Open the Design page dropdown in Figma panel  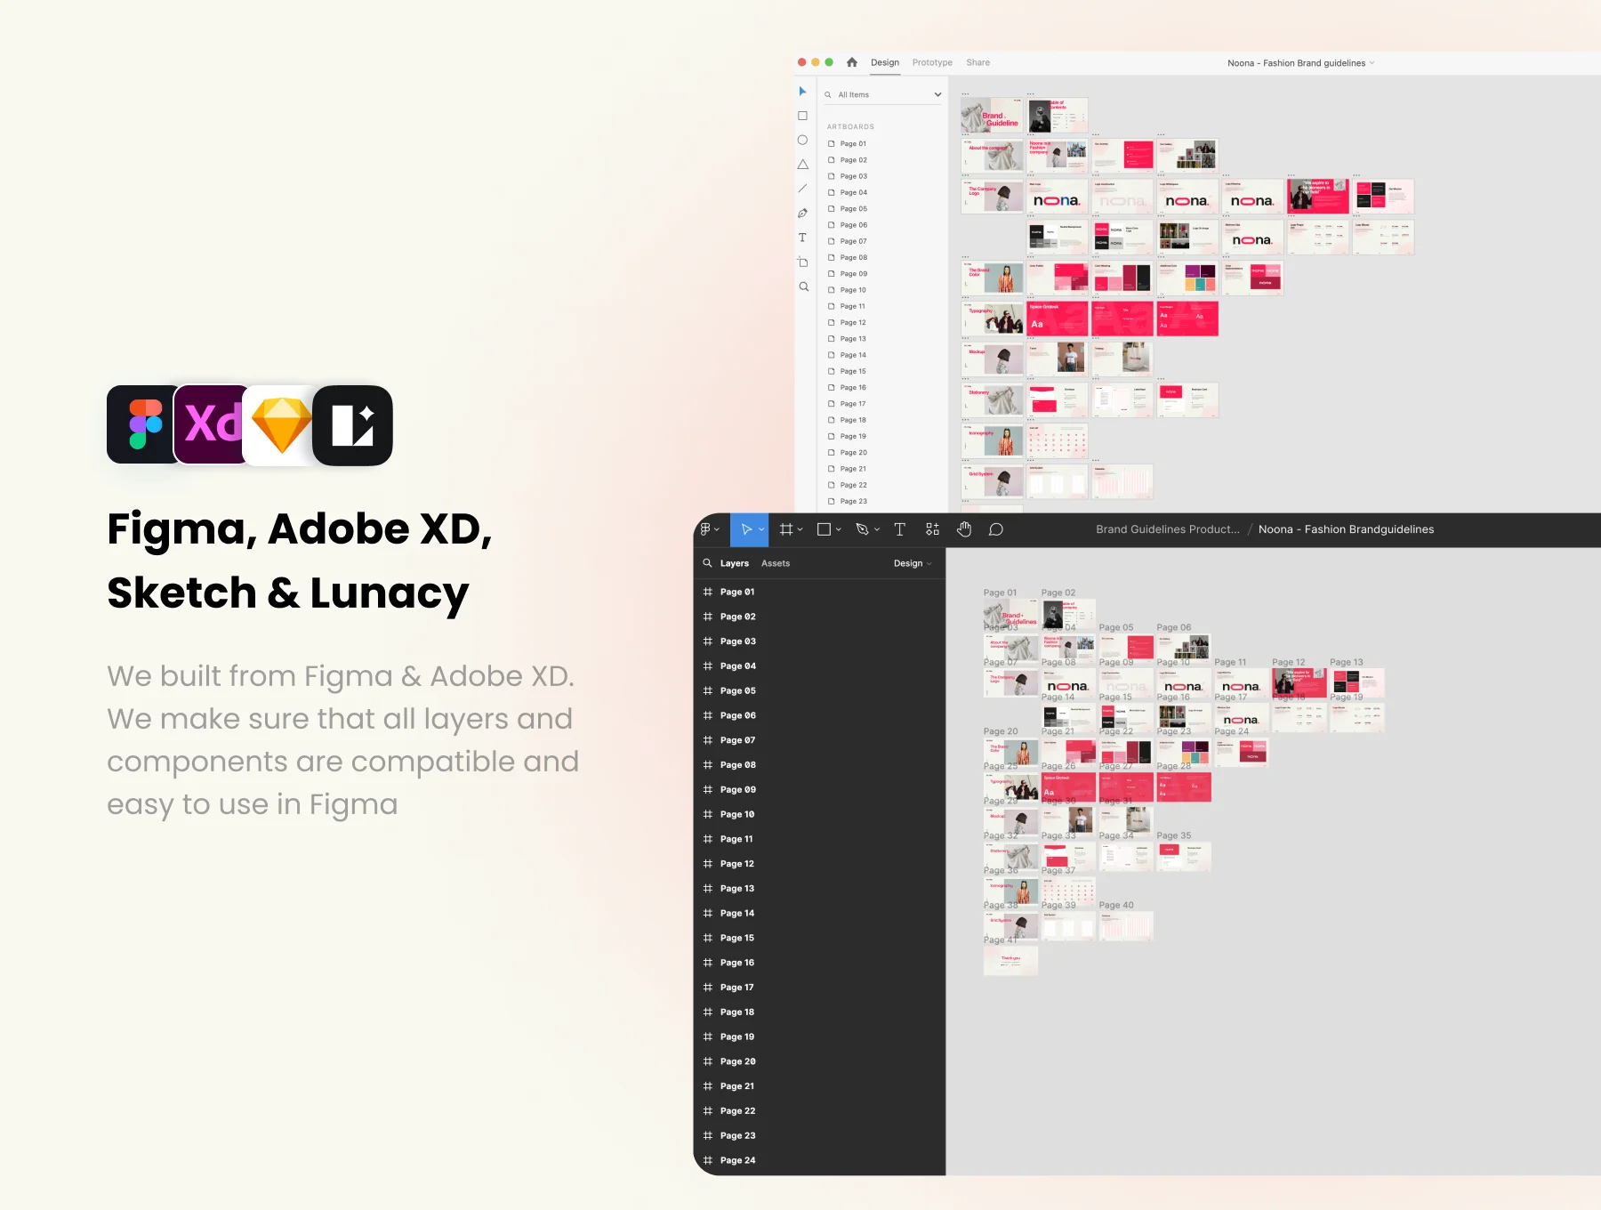coord(913,563)
